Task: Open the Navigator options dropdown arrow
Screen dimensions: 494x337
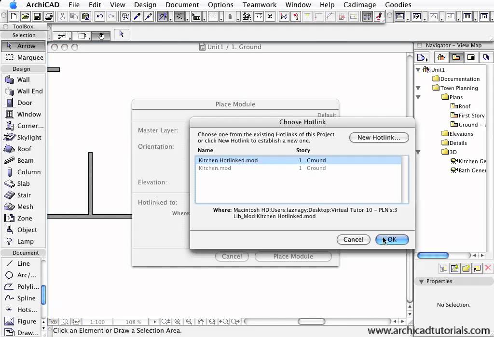Action: point(423,57)
